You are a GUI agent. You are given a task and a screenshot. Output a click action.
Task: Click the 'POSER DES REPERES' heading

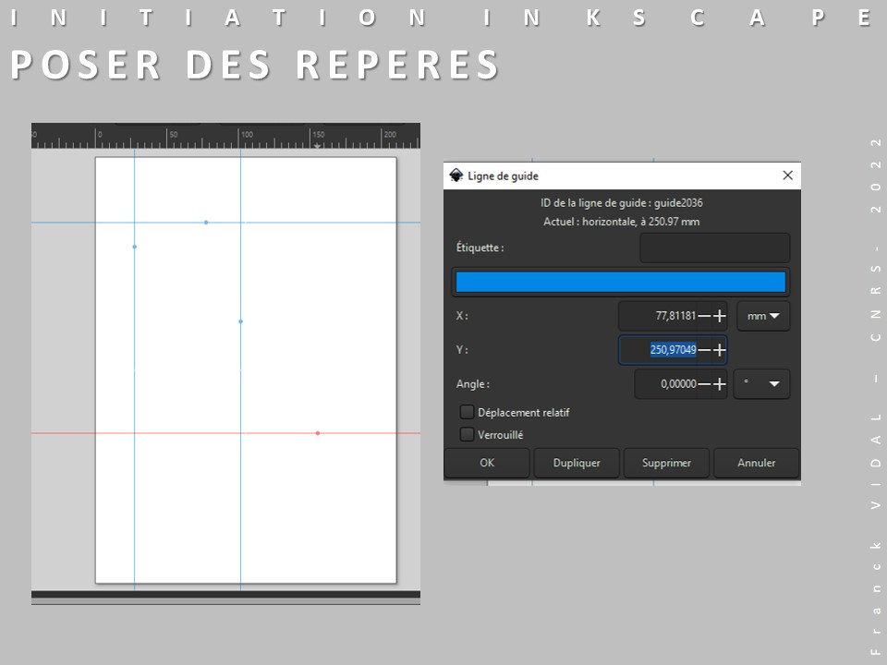pyautogui.click(x=255, y=65)
